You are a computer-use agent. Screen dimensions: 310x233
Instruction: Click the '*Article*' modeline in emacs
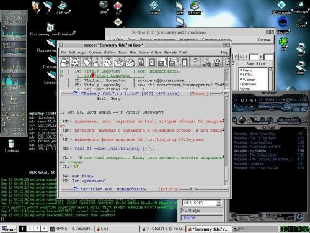[144, 189]
